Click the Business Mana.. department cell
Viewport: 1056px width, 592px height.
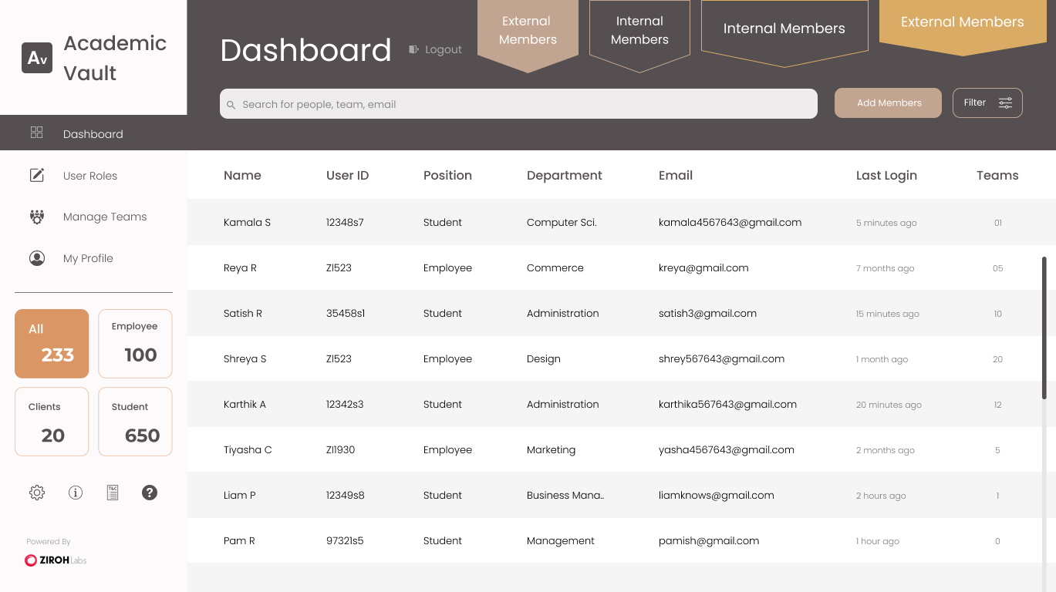tap(565, 496)
